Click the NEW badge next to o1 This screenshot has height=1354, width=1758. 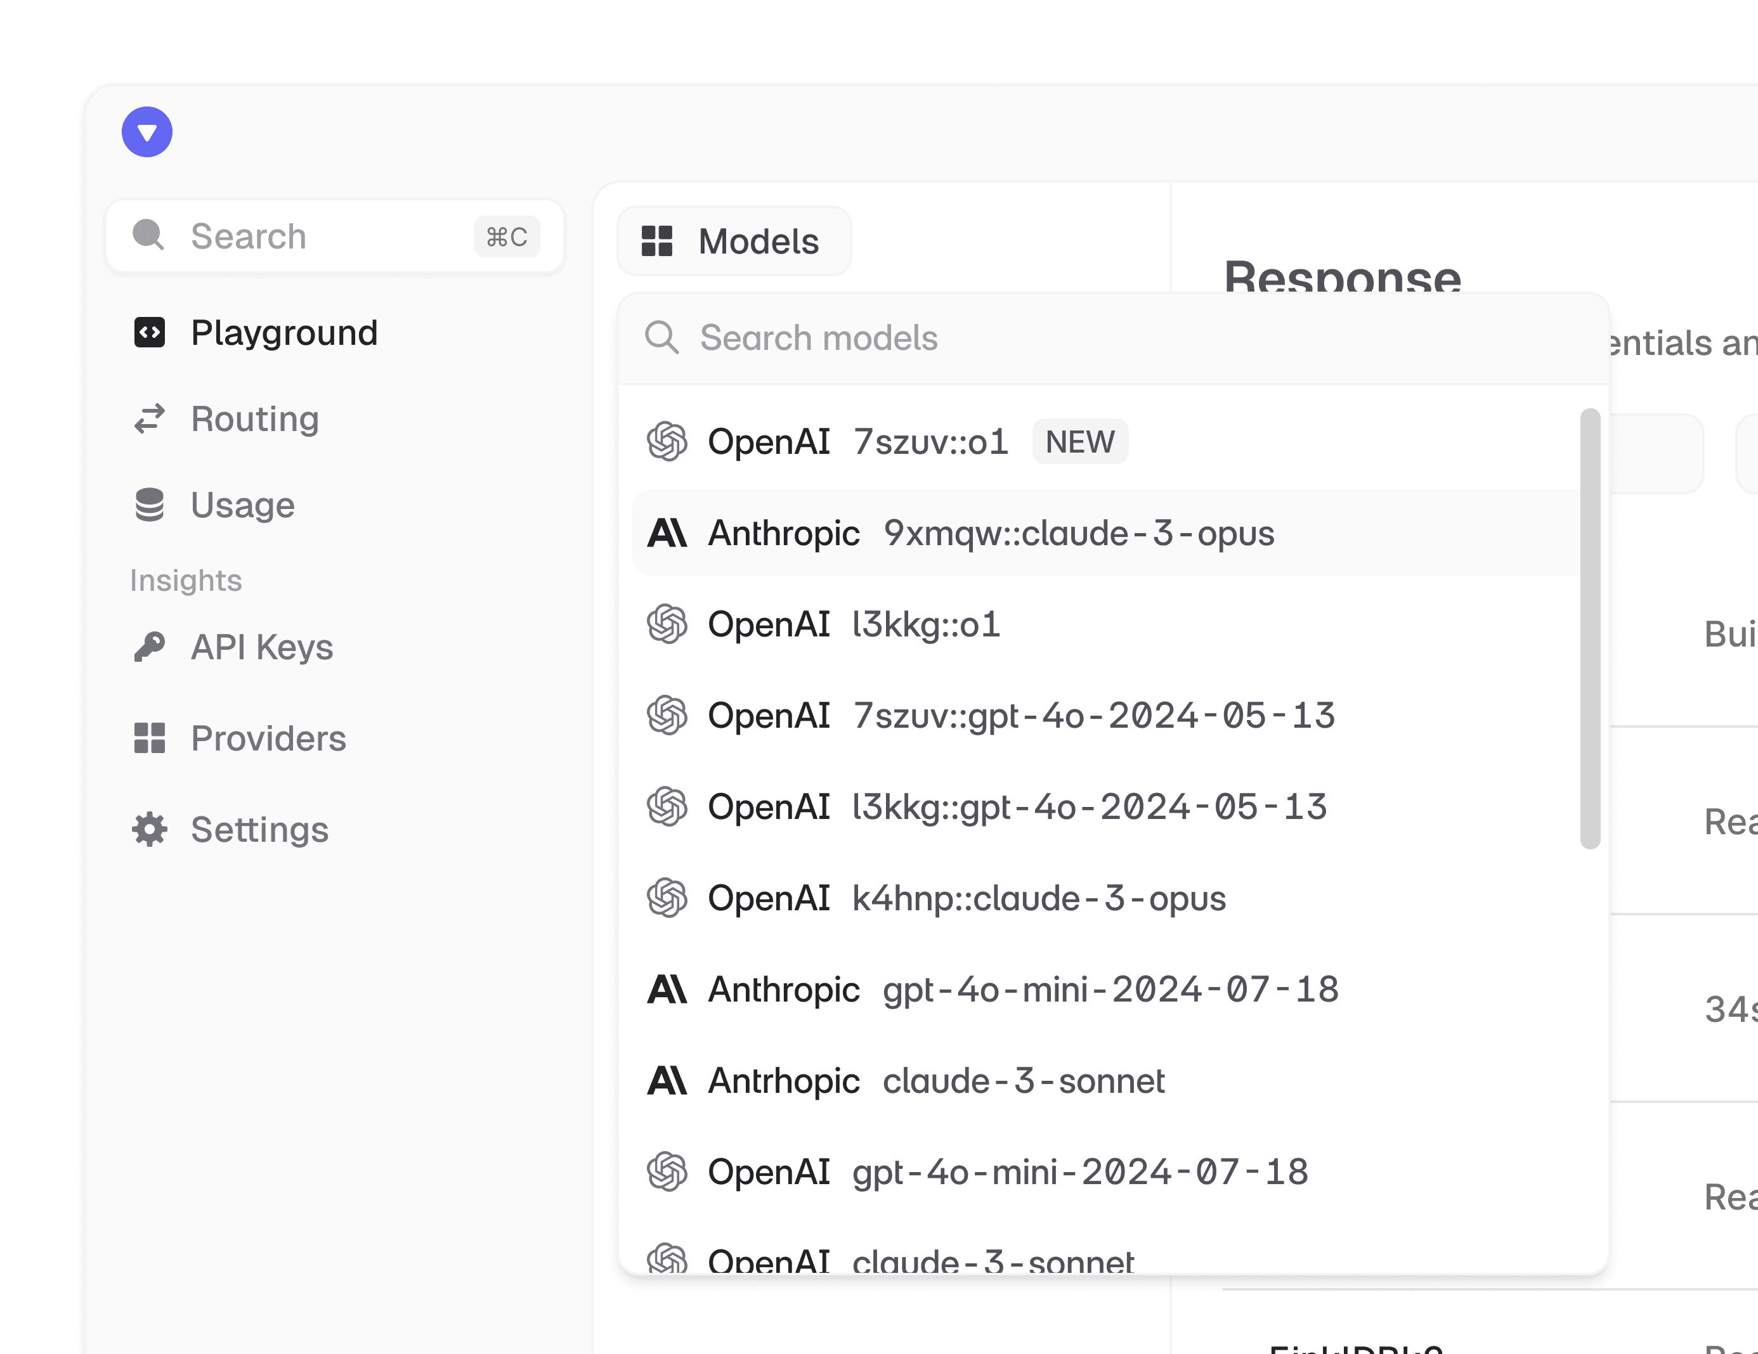tap(1079, 442)
